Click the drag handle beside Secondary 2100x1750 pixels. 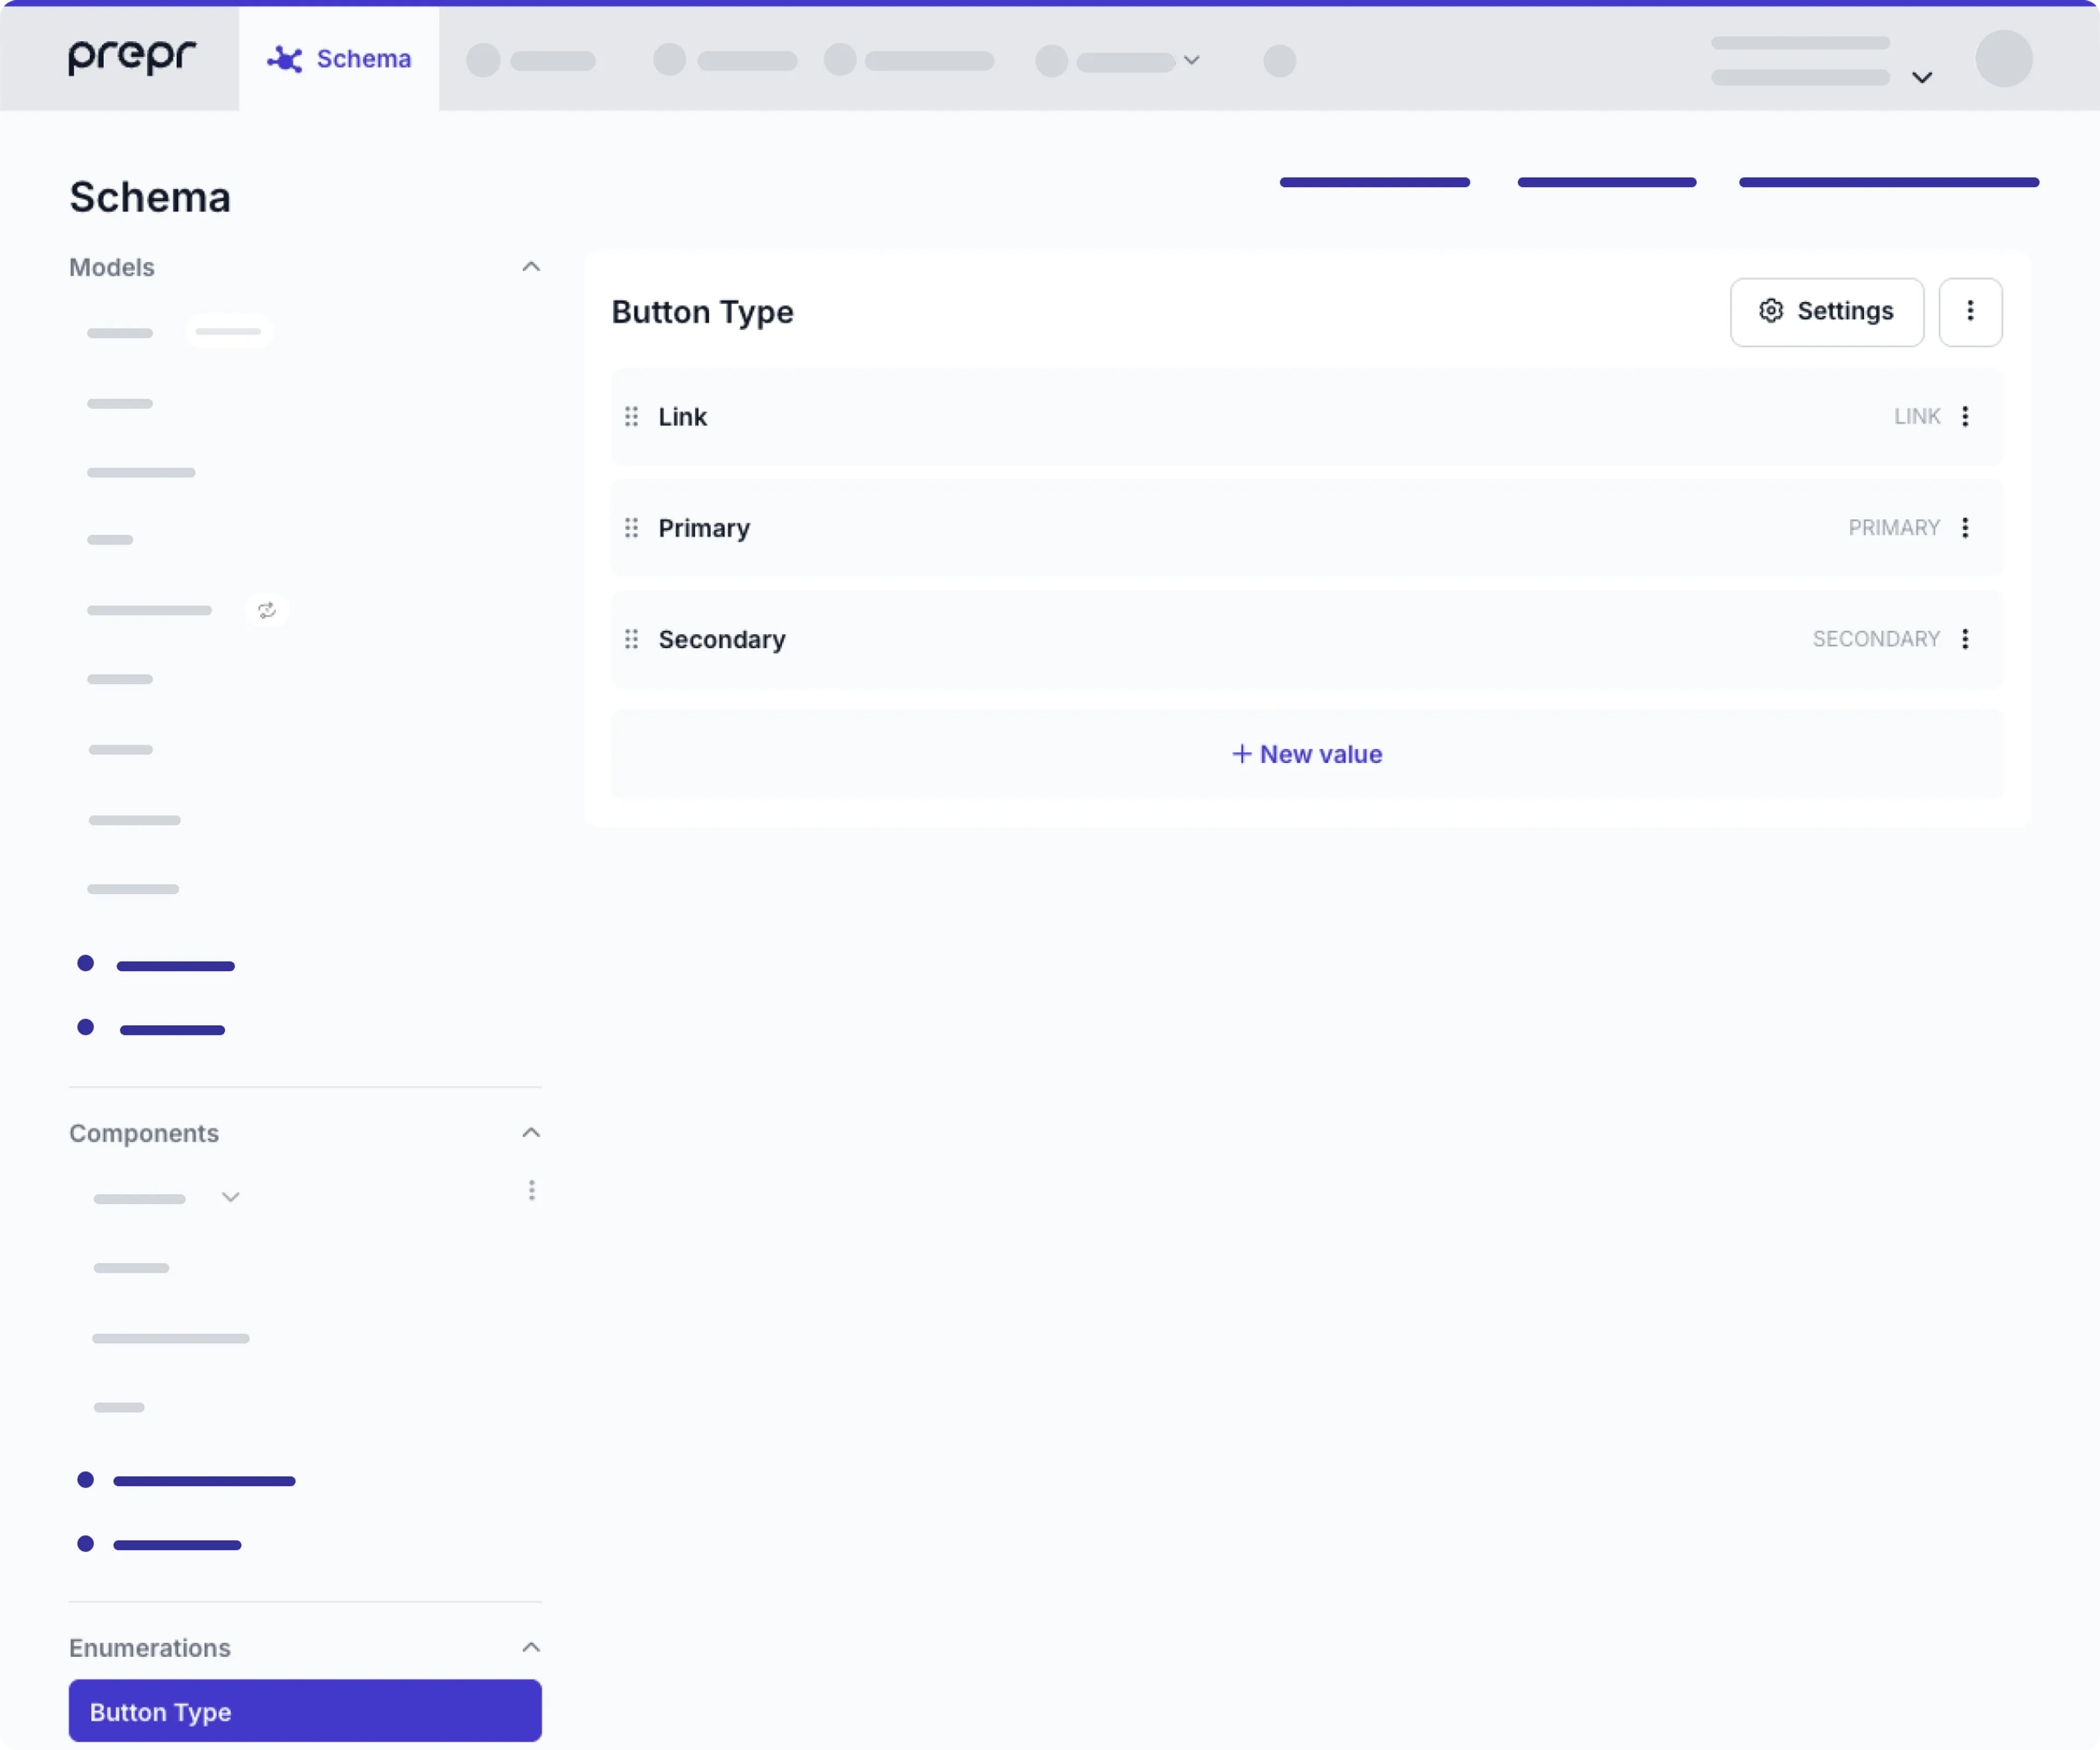[x=631, y=639]
